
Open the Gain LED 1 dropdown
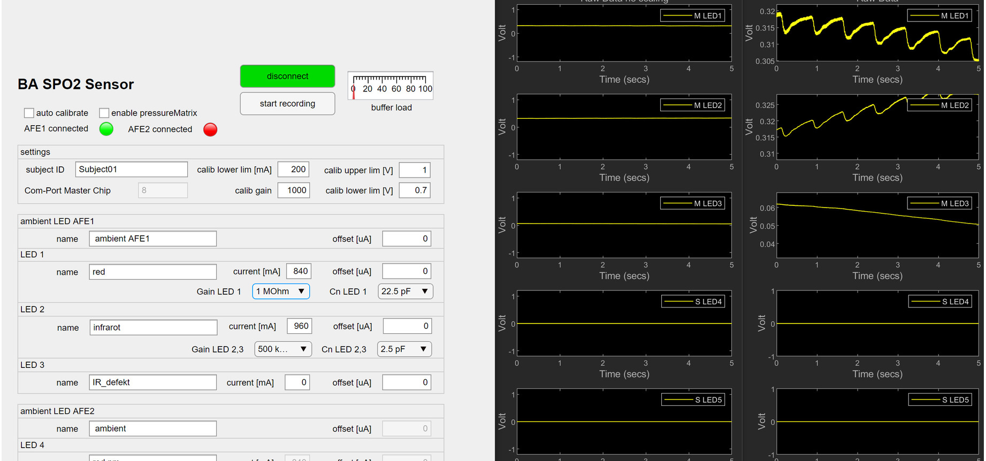point(281,291)
